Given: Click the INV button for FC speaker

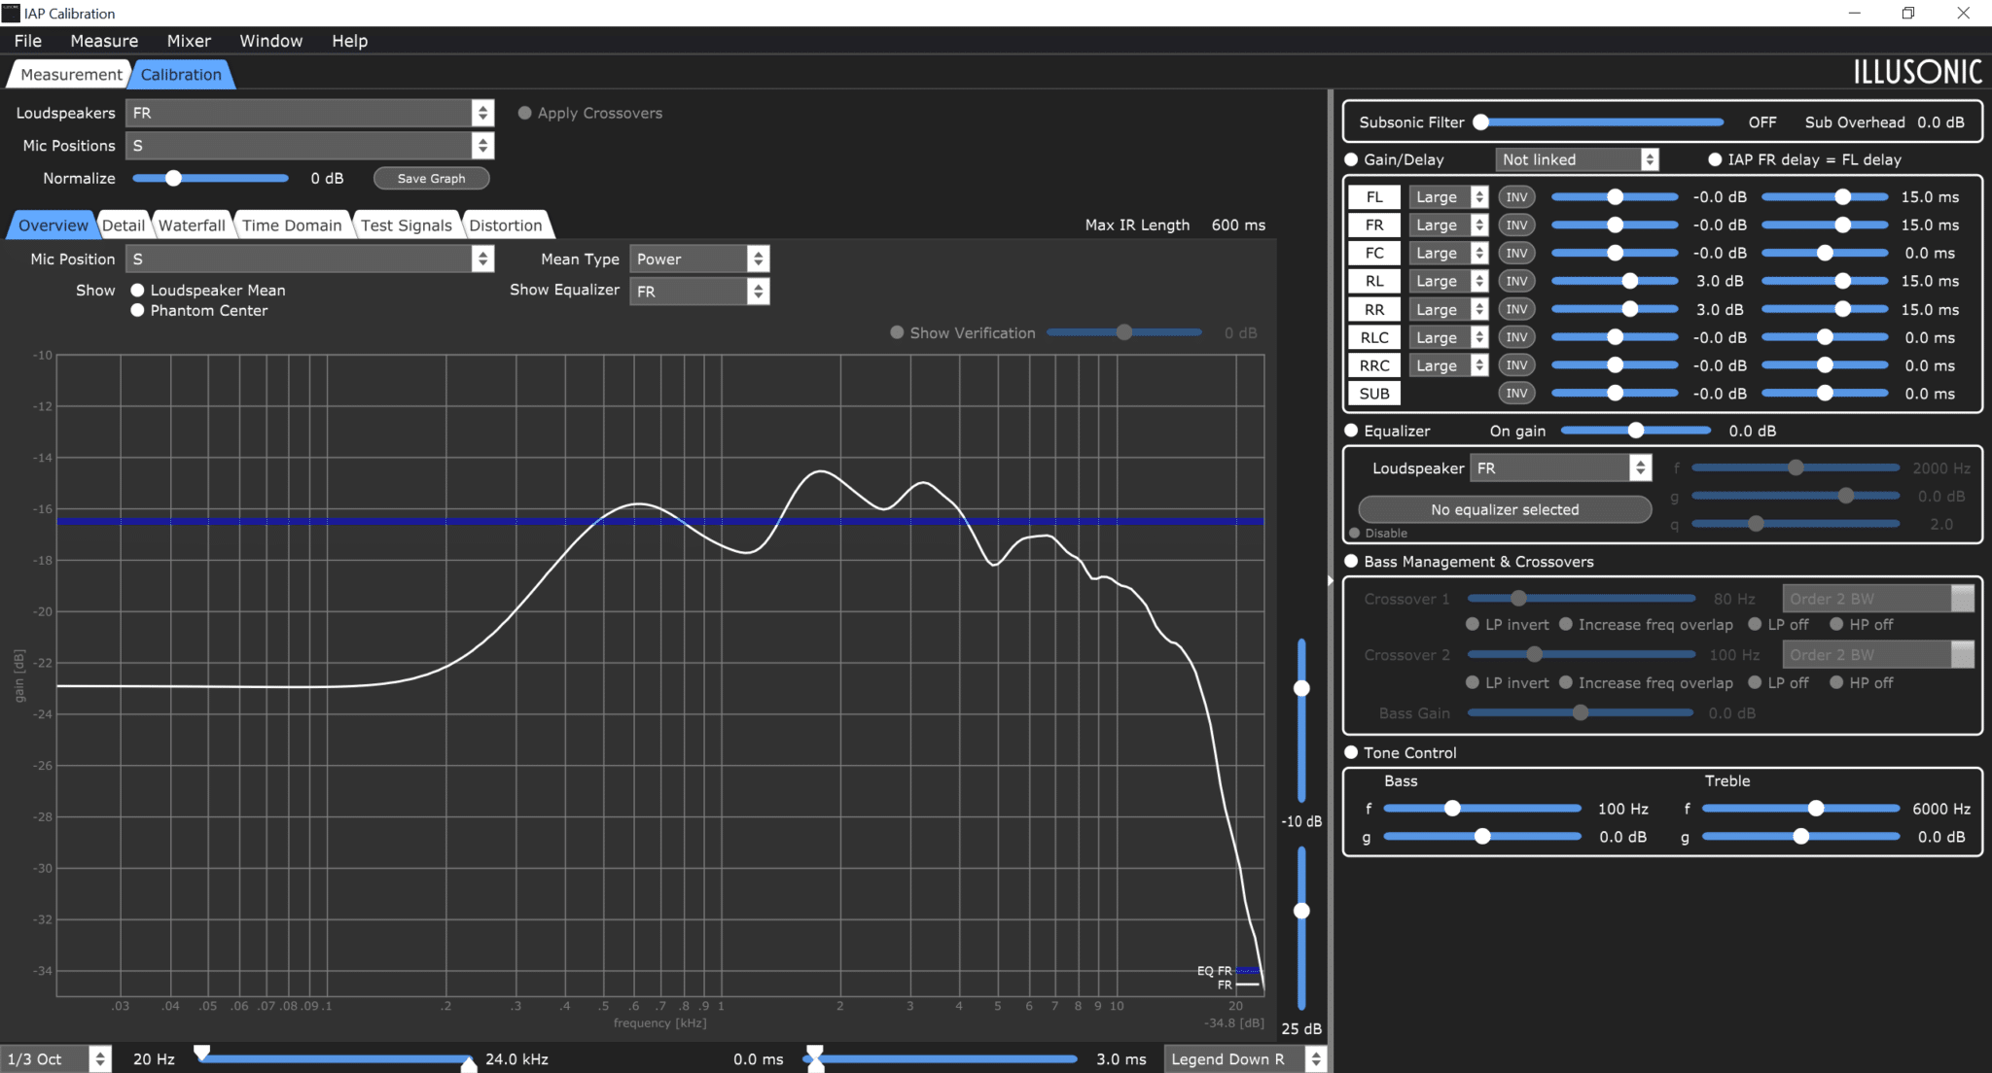Looking at the screenshot, I should click(x=1516, y=254).
